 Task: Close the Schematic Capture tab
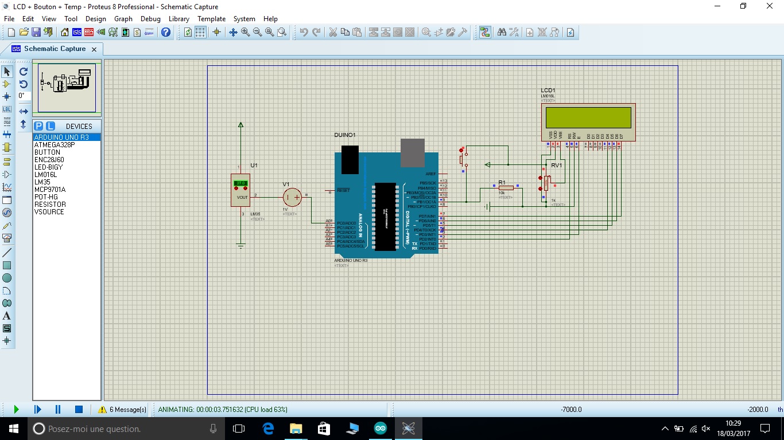94,49
